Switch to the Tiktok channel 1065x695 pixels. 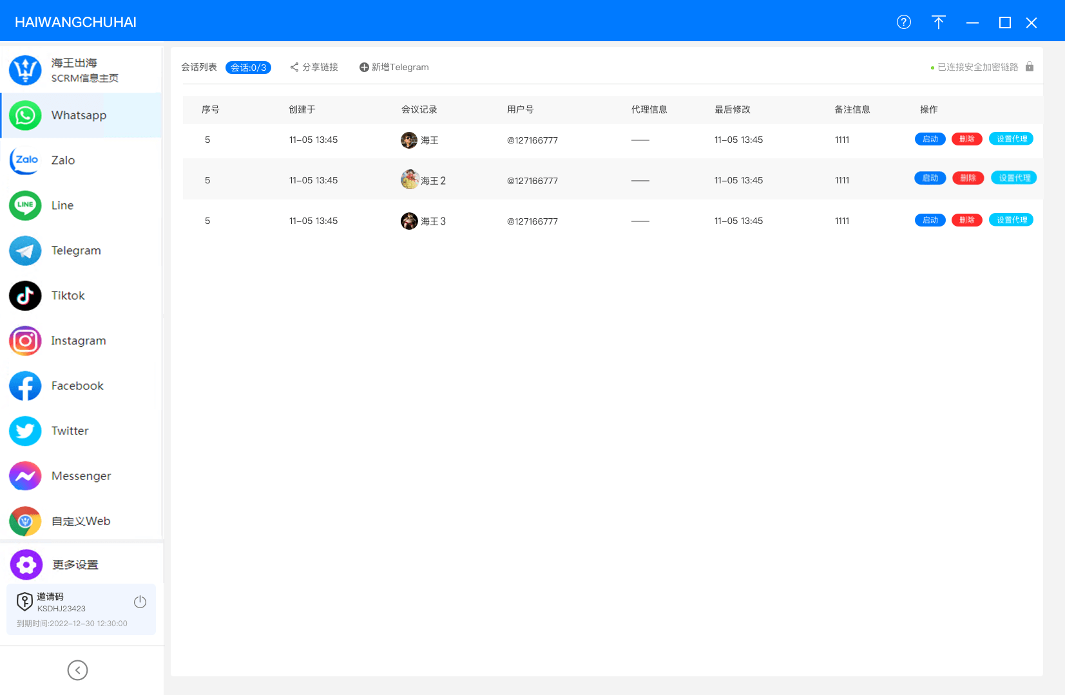pos(25,295)
